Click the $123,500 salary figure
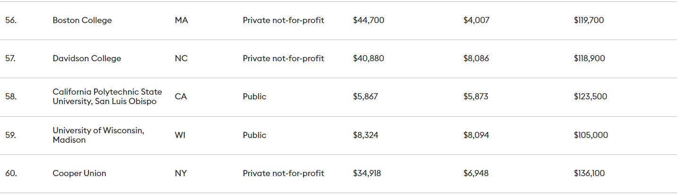 point(590,97)
